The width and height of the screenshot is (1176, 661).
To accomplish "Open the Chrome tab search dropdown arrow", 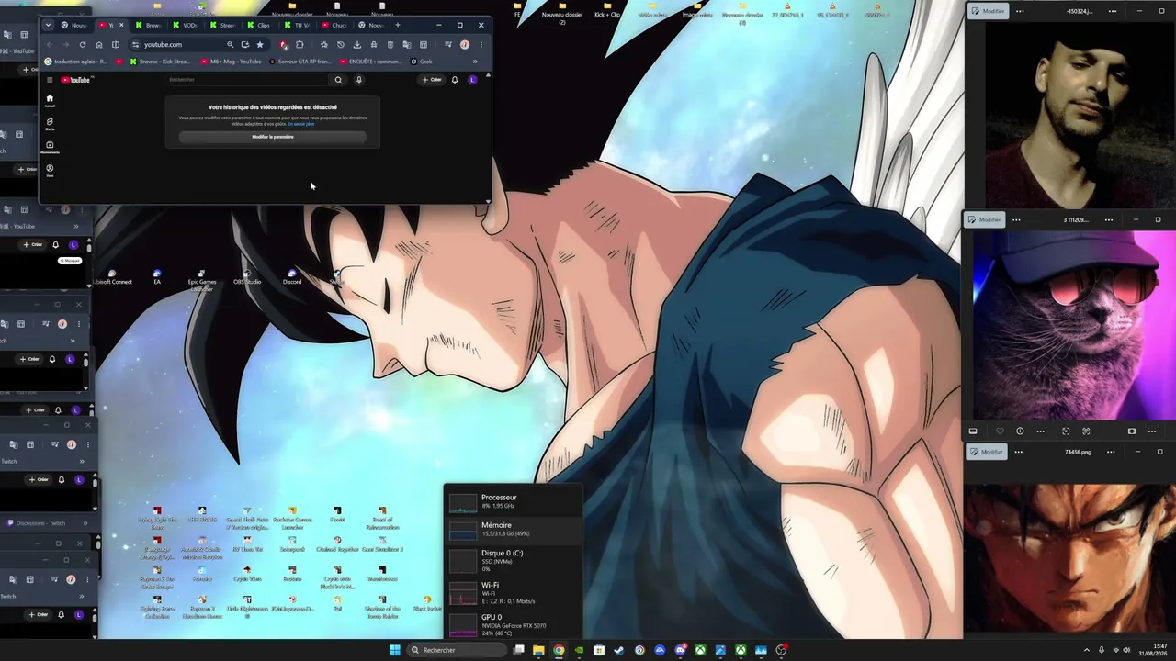I will coord(48,25).
